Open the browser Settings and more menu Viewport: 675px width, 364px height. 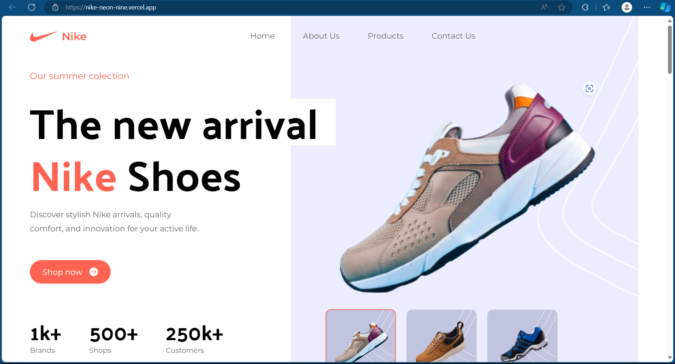point(647,7)
